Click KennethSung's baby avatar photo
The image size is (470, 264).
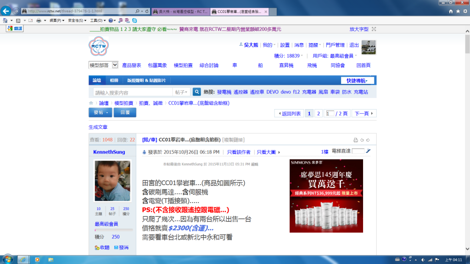[113, 181]
